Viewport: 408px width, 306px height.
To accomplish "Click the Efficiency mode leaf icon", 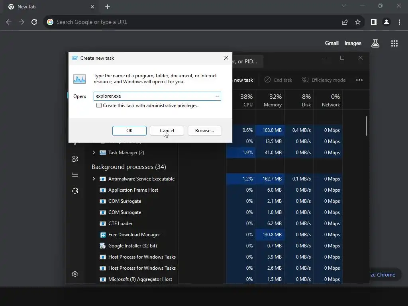I will click(x=305, y=80).
